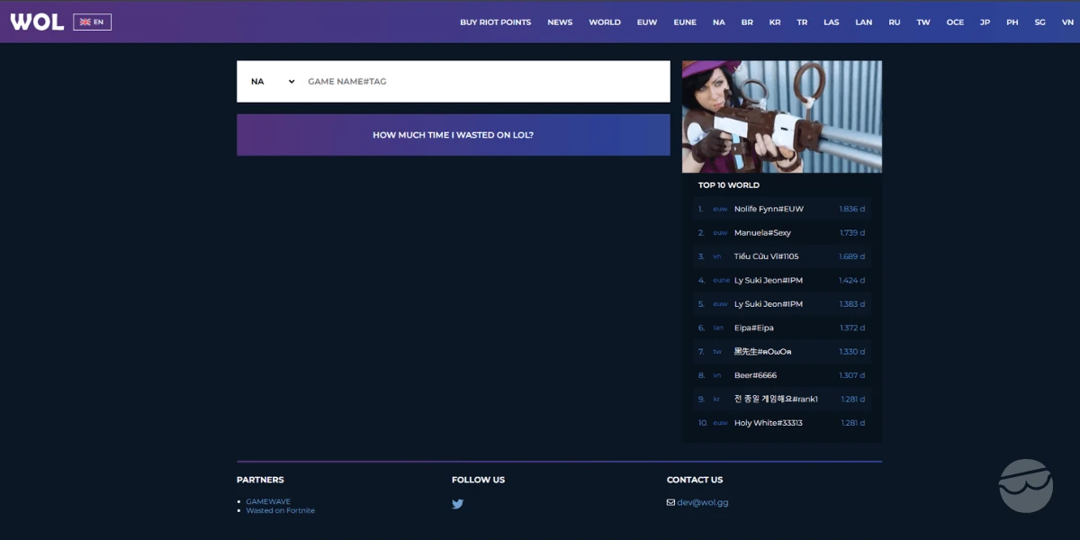The height and width of the screenshot is (540, 1080).
Task: Click the WOL logo
Action: (x=37, y=22)
